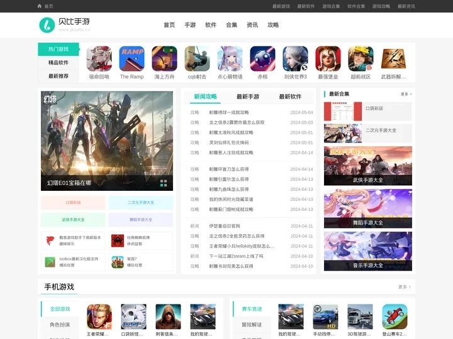Click the 二次元手游大全 blue button

click(x=141, y=203)
